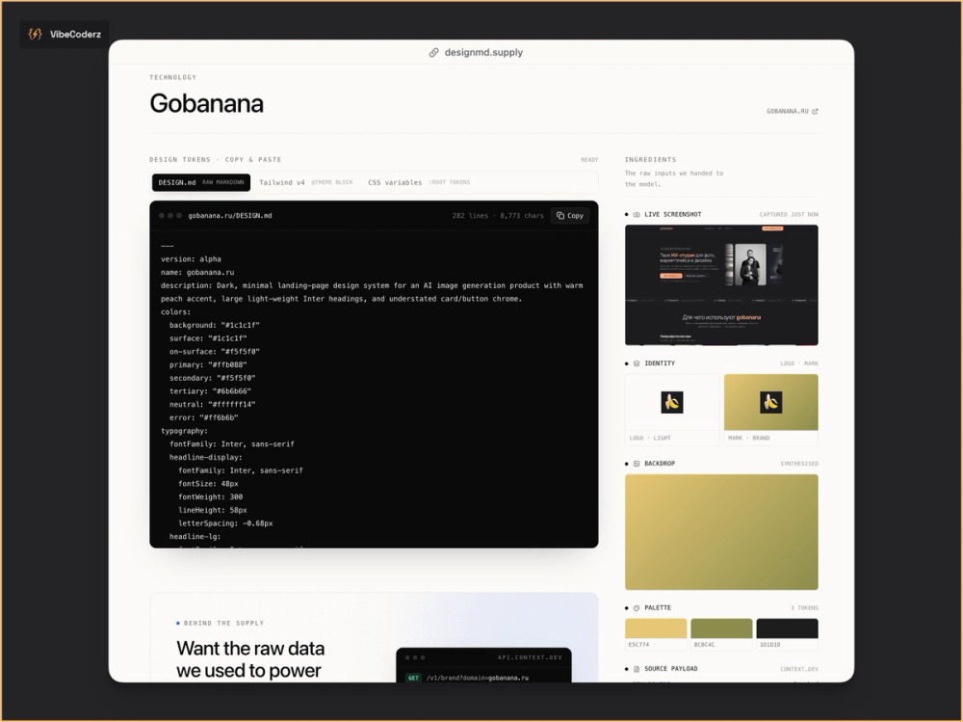
Task: Open the GOBANANA.RU external link icon
Action: (x=815, y=111)
